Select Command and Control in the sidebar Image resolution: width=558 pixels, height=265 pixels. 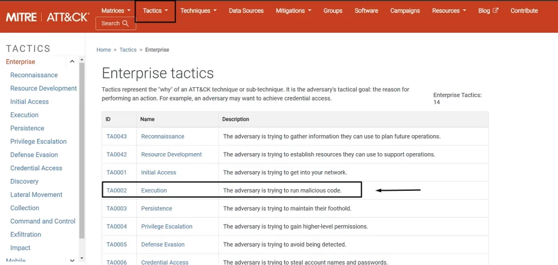43,221
